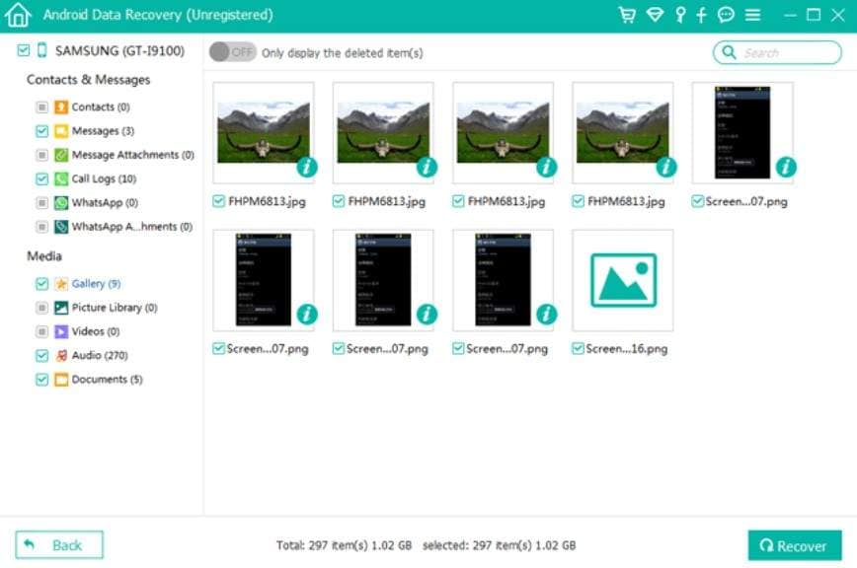Uncheck Messages (3) in the sidebar
The image size is (857, 568).
40,130
